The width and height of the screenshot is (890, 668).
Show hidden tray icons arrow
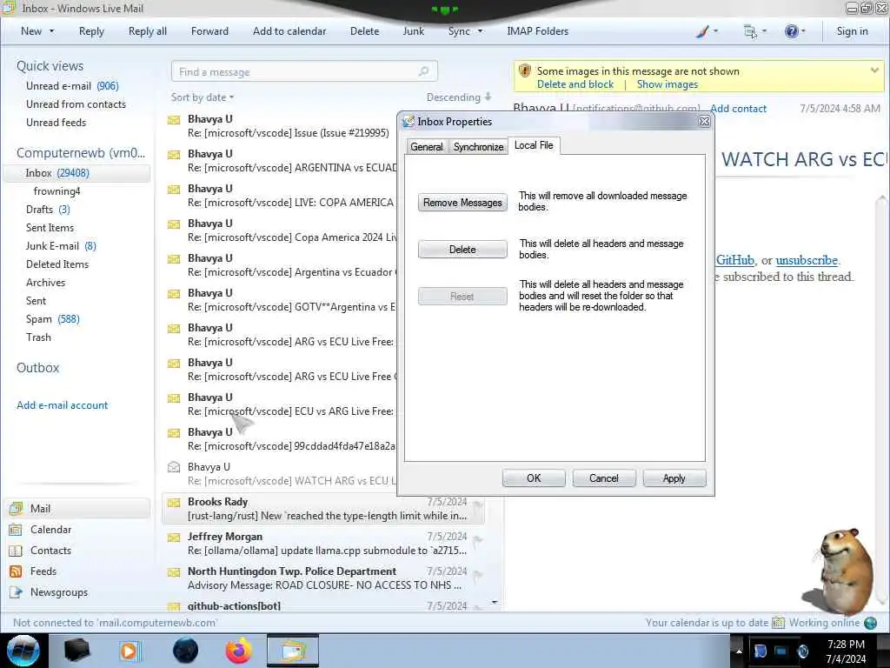(x=739, y=651)
